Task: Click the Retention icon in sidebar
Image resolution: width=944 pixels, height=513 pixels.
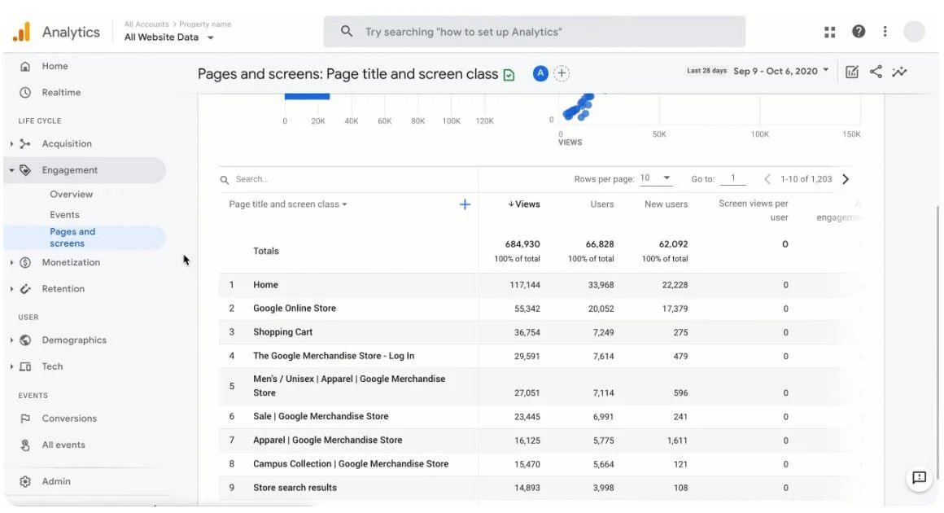Action: (25, 289)
